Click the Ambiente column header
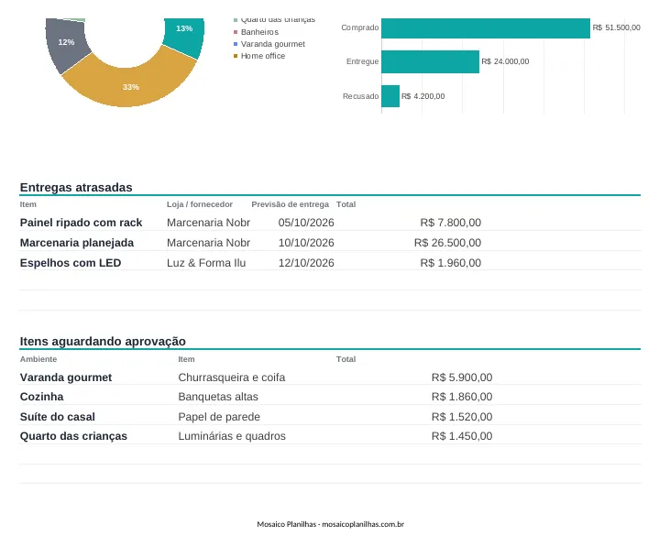Image resolution: width=659 pixels, height=547 pixels. click(x=38, y=359)
